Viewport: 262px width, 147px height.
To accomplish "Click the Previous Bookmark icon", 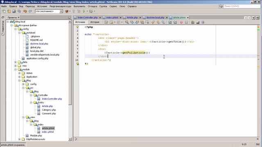I will click(x=153, y=22).
